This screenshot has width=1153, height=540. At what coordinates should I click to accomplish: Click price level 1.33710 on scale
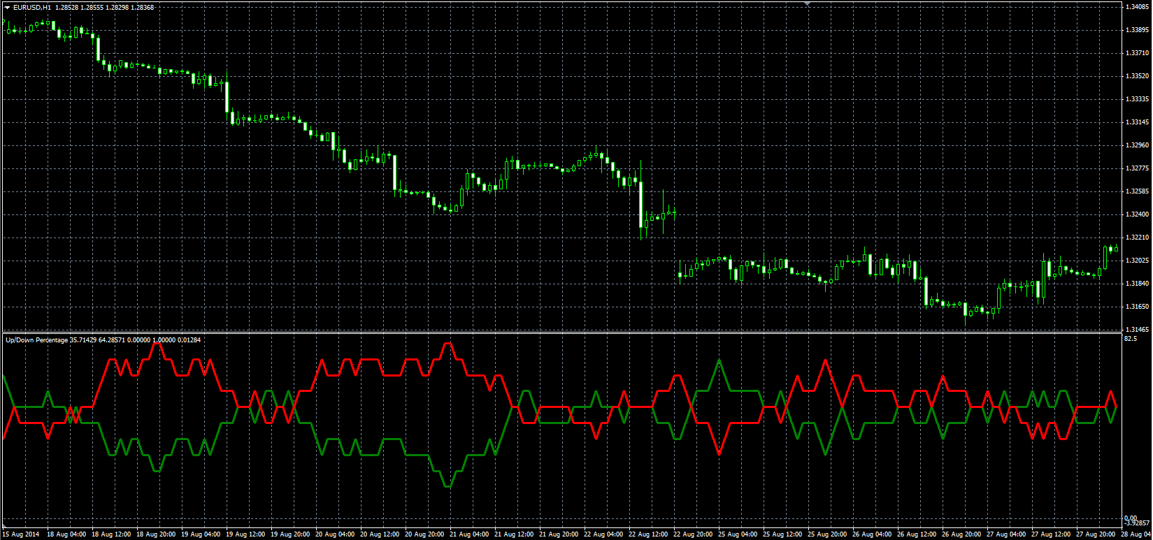(1138, 53)
